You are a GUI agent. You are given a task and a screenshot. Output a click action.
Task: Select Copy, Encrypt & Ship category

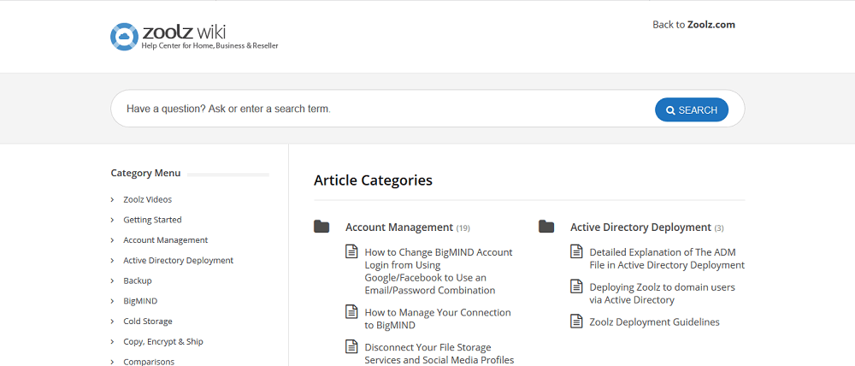tap(163, 341)
